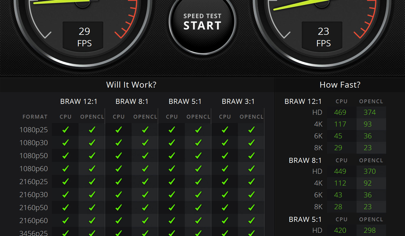The image size is (405, 236).
Task: Click the BRAW 8:1 4K CPU value 112
Action: (340, 183)
